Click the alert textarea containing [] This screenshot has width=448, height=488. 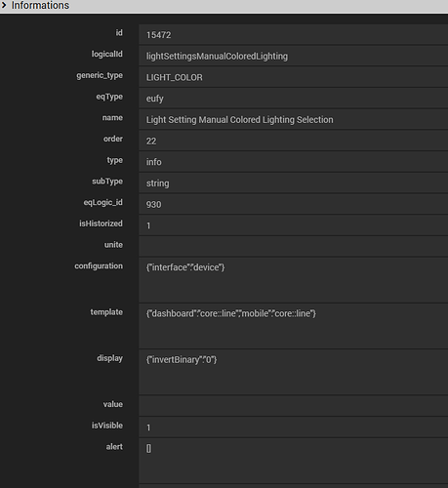coord(294,461)
